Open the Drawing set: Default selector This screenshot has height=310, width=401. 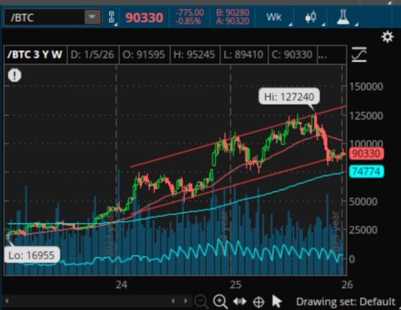pos(344,302)
